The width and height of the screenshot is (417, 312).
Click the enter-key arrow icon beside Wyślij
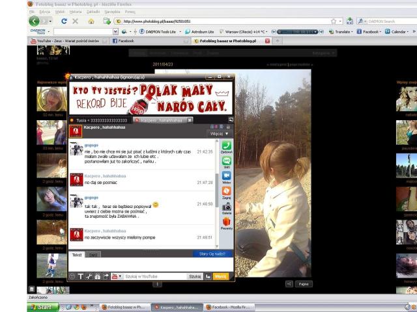(208, 276)
